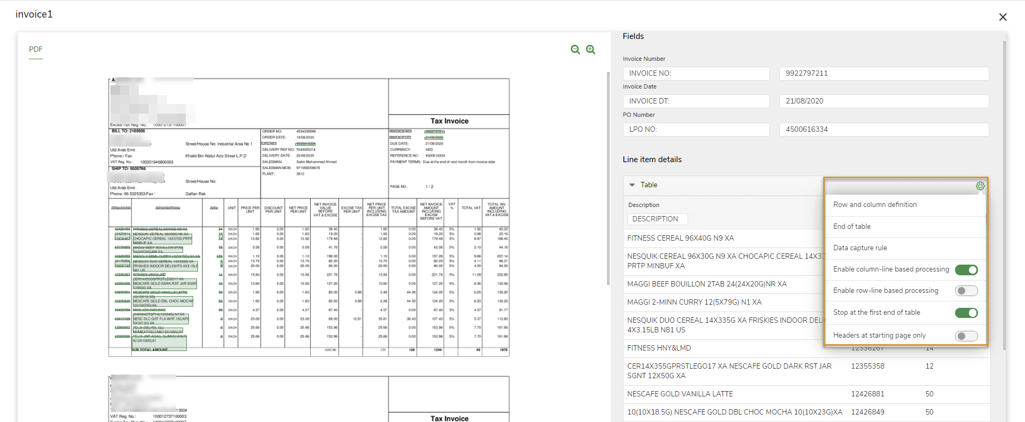
Task: Click the cell value 12355358
Action: [x=868, y=367]
